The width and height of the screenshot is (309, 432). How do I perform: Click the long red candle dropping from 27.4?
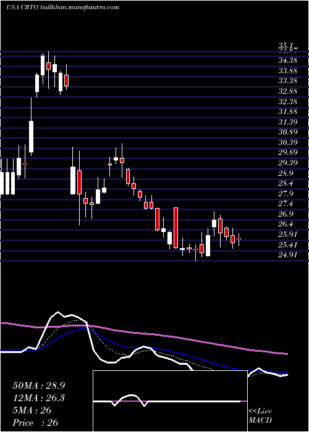[176, 228]
